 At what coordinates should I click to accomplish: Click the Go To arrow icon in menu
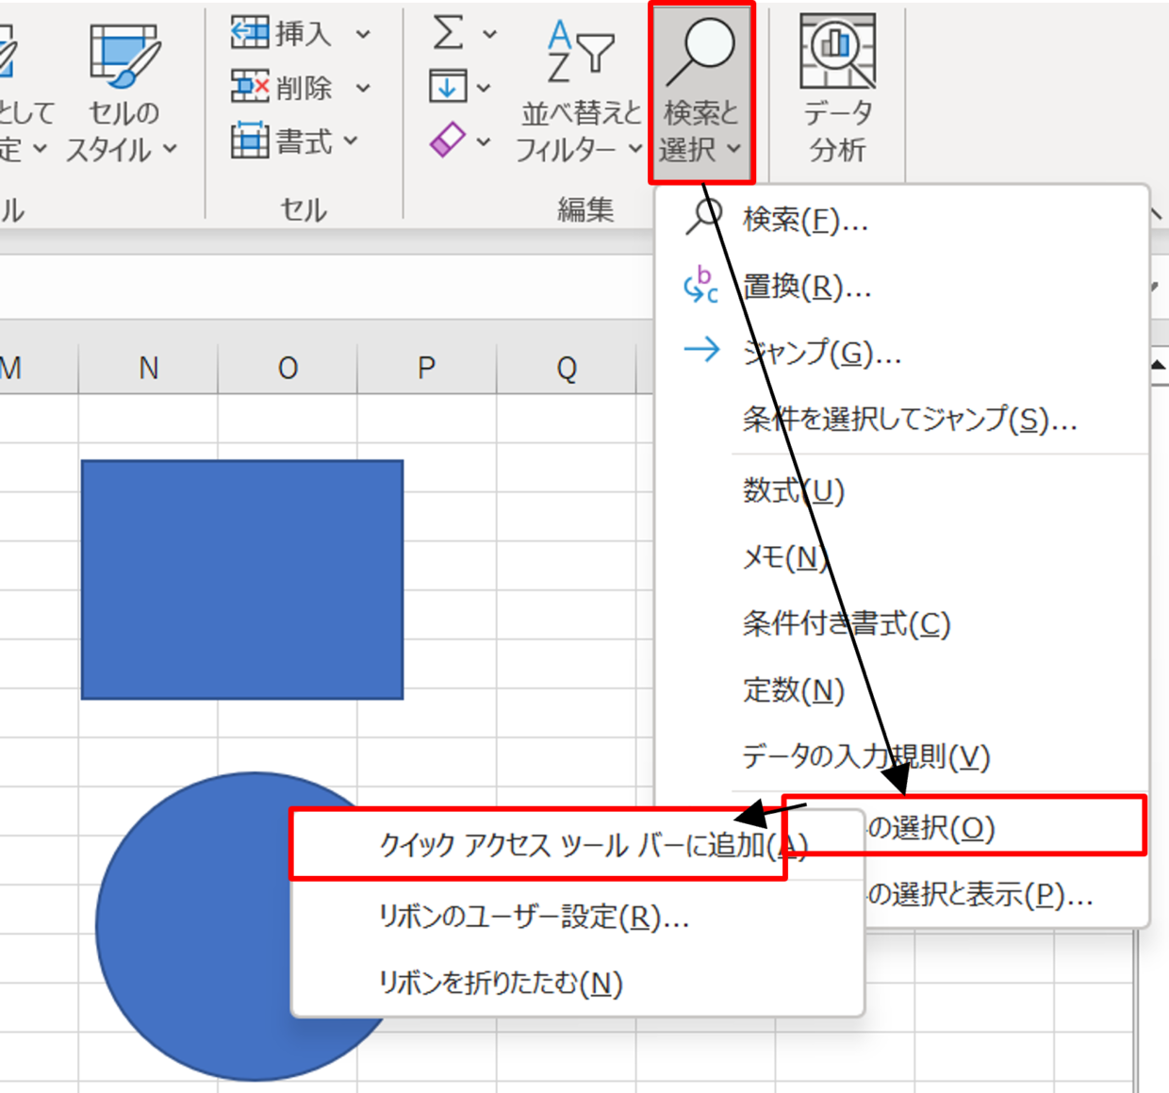(x=701, y=351)
